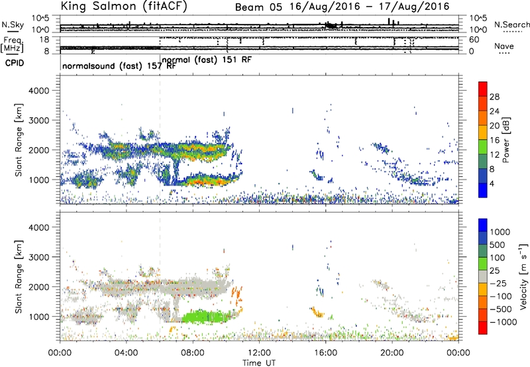The height and width of the screenshot is (367, 530).
Task: Click the 'Slant Range [km]' label of power panel
Action: (19, 140)
